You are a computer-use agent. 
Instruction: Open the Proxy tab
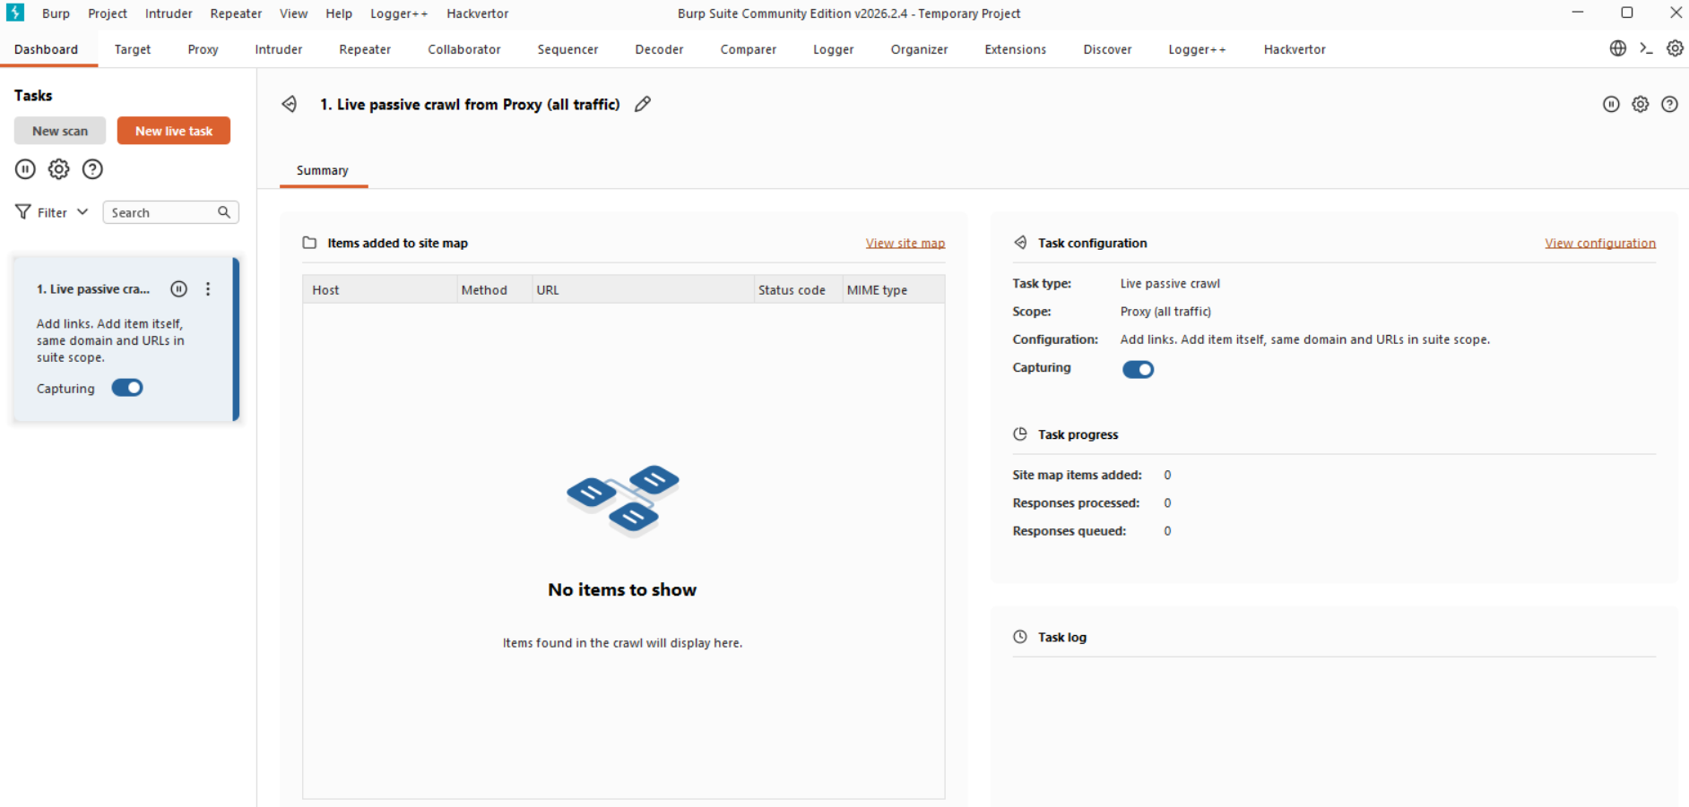click(x=203, y=49)
